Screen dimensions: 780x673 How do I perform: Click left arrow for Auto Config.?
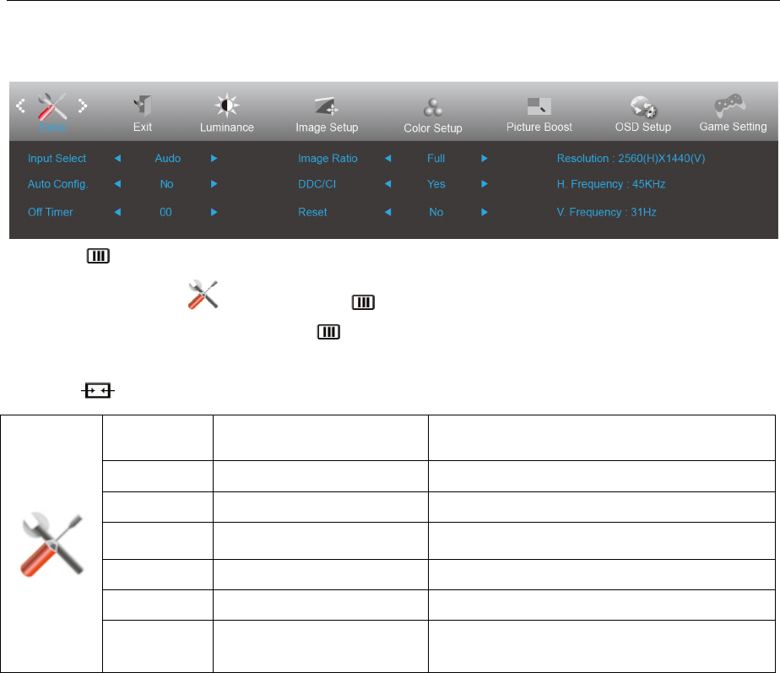(x=117, y=184)
